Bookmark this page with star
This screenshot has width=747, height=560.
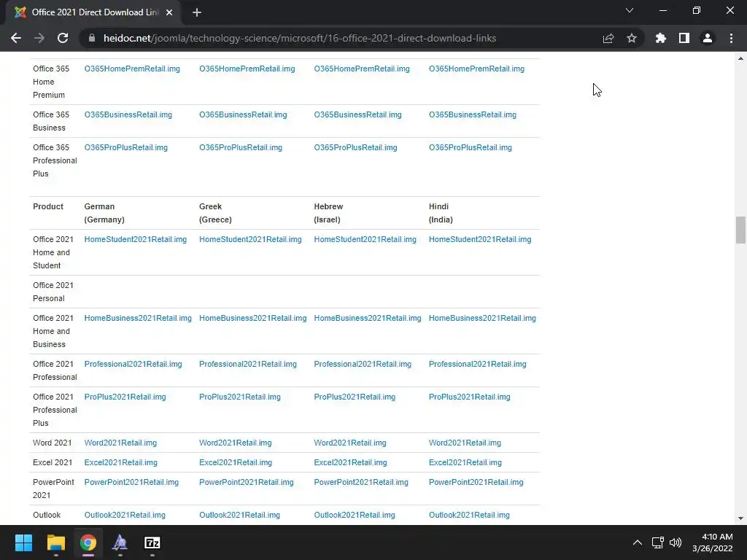pos(632,38)
